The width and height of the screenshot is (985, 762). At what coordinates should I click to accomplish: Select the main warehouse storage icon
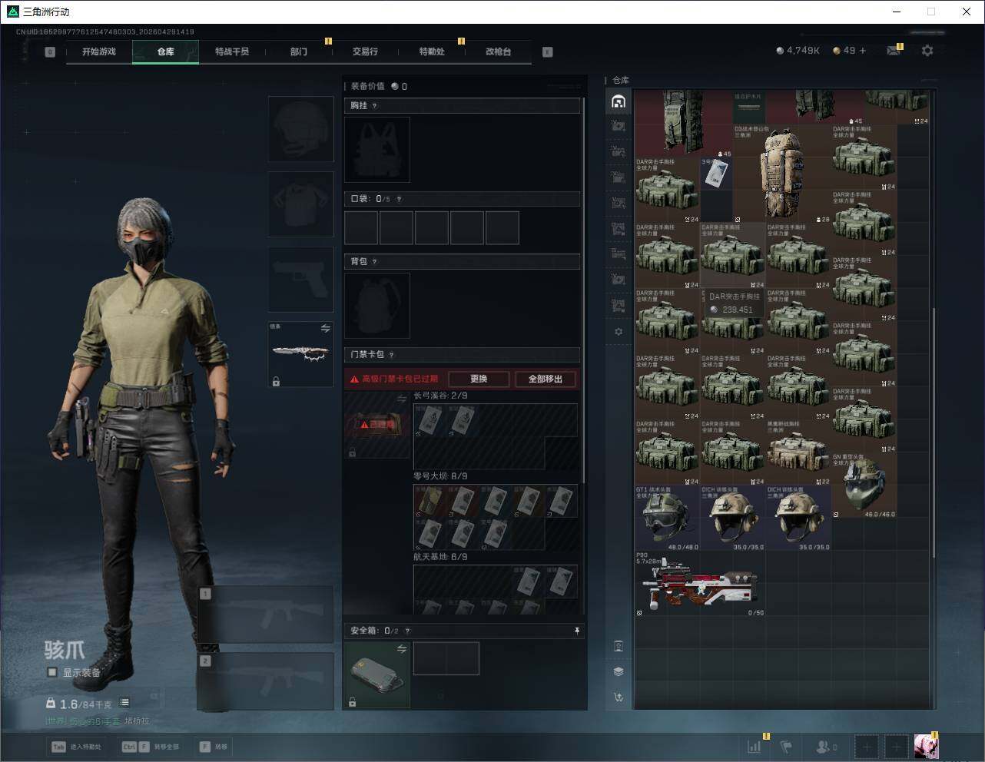(619, 101)
